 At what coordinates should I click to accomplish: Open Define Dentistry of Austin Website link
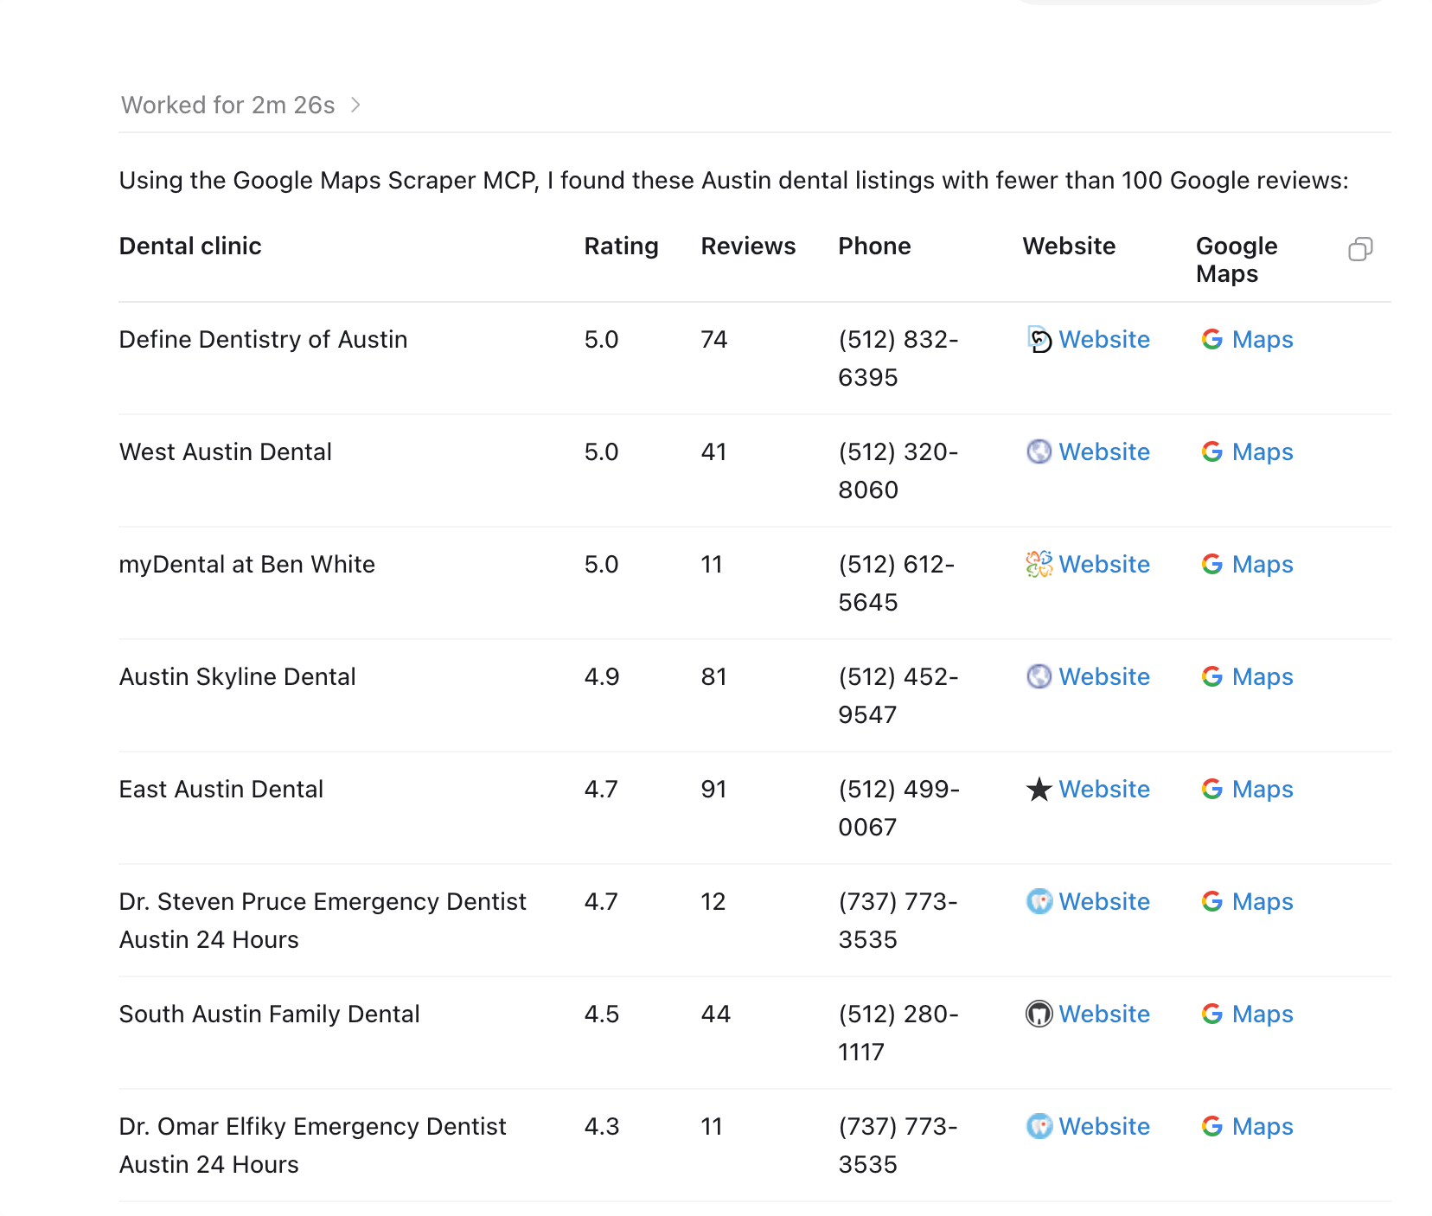click(x=1104, y=340)
